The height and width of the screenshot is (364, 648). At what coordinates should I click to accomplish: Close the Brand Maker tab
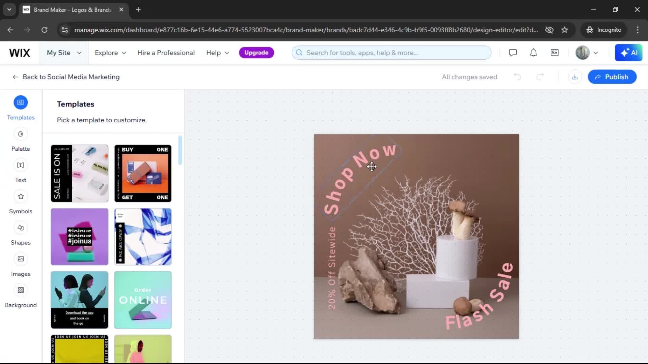point(121,9)
